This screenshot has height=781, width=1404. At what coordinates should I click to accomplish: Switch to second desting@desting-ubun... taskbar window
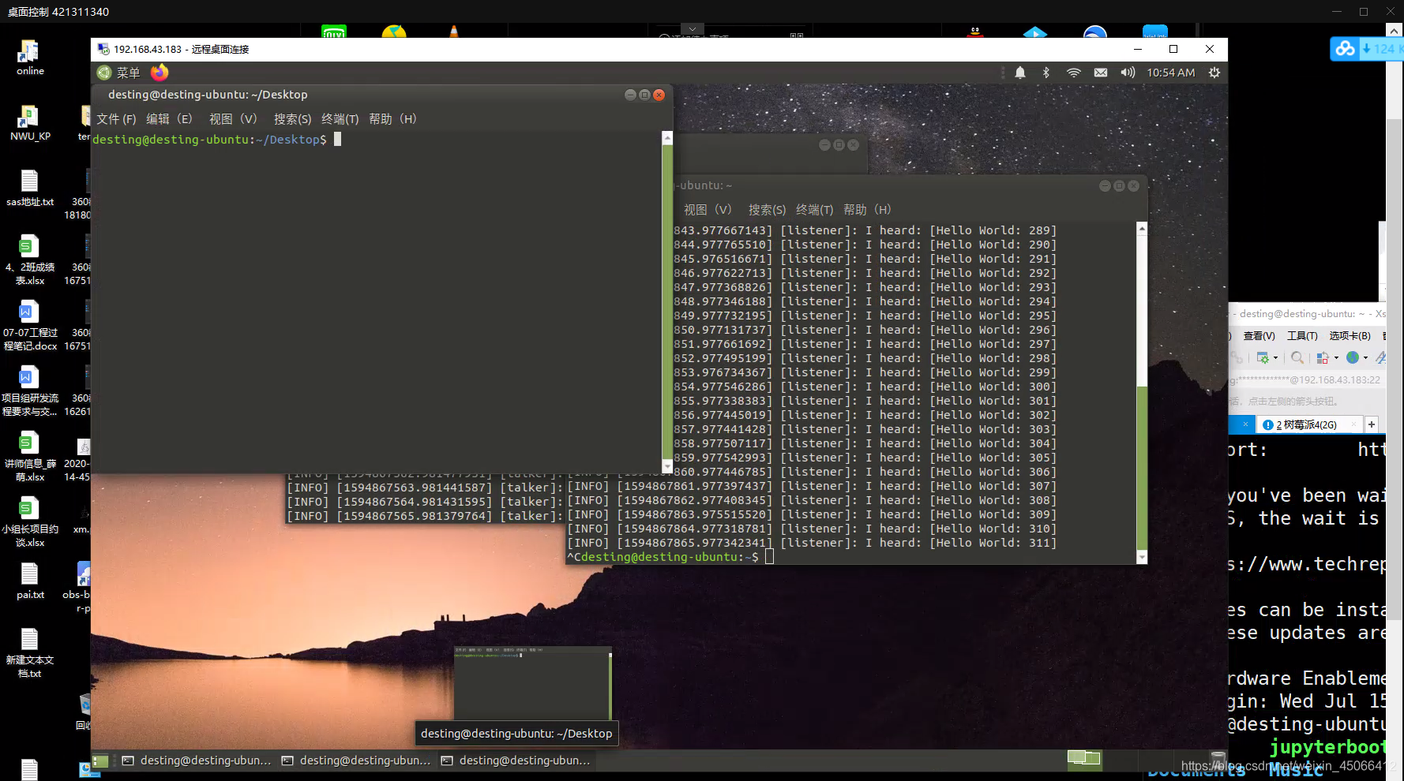point(356,760)
